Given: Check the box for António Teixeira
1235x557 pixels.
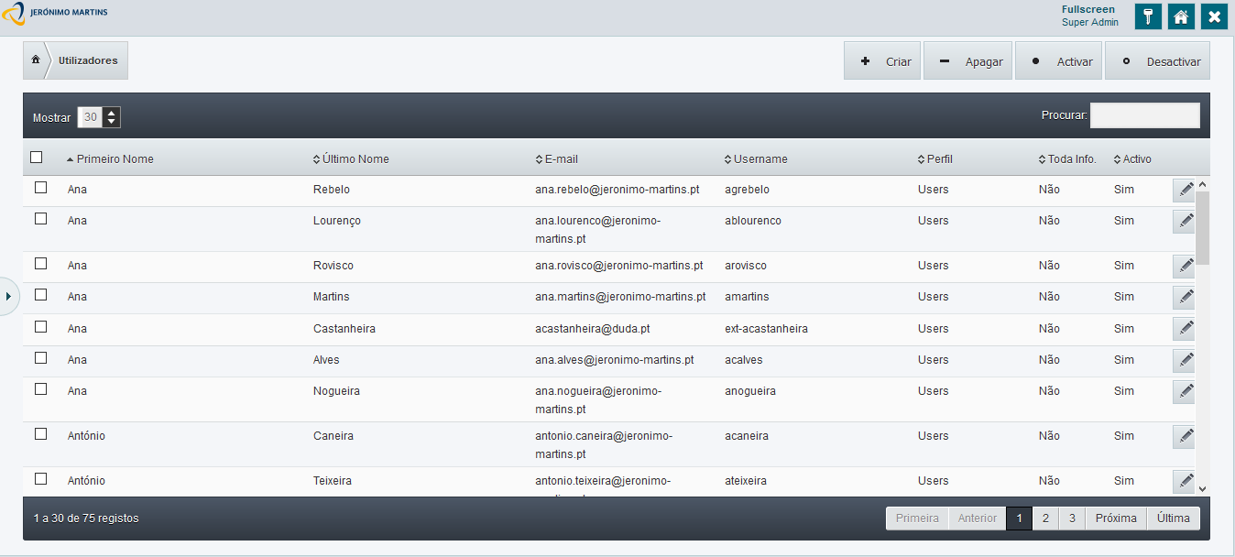Looking at the screenshot, I should tap(40, 479).
